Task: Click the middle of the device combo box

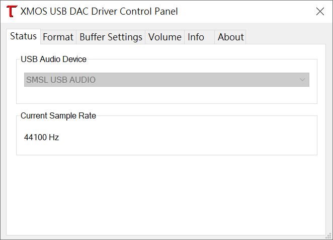Action: coord(166,80)
